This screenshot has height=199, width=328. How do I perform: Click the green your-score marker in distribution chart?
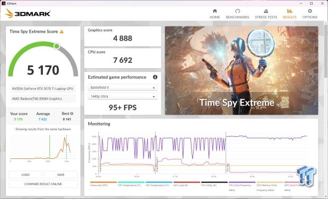[50, 147]
